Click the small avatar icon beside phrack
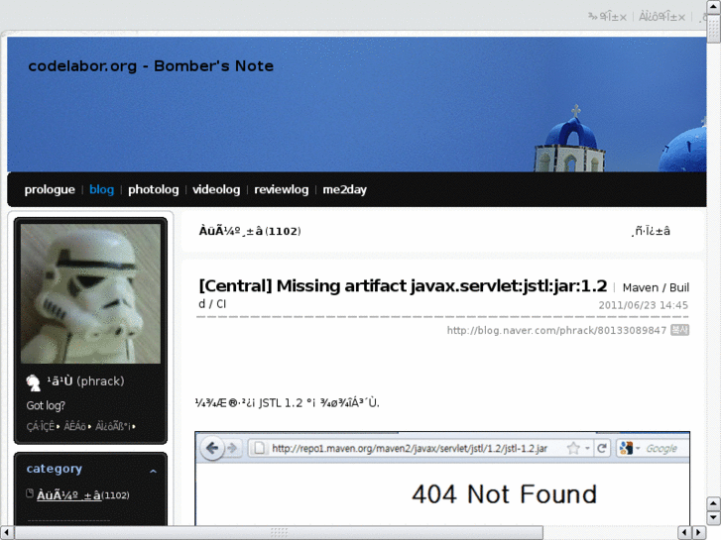 (x=33, y=382)
